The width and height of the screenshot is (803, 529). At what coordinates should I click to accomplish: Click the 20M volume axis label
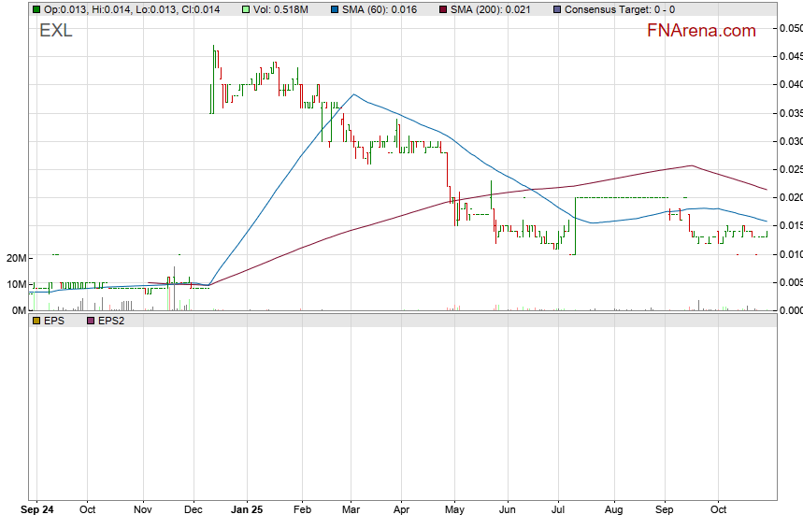coord(13,258)
